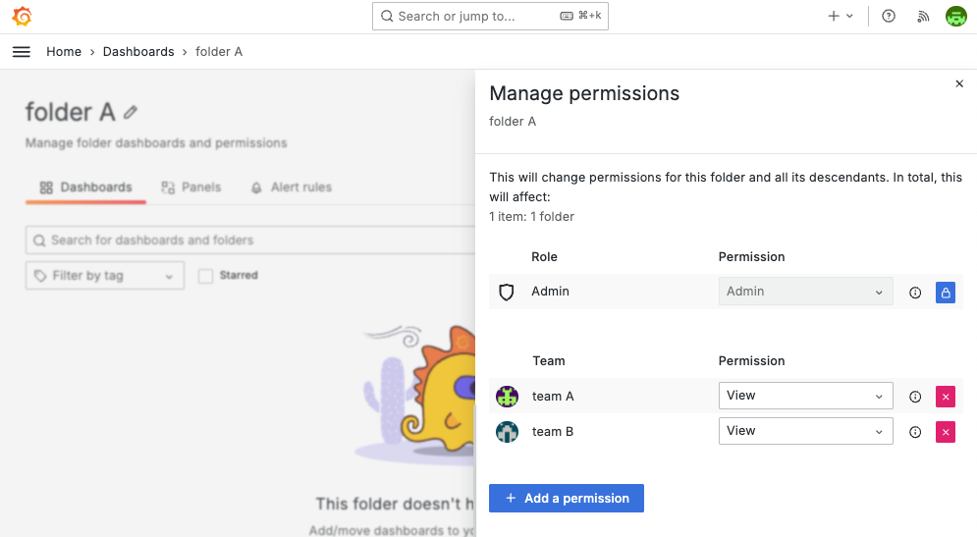Expand the plus new-item menu

pyautogui.click(x=841, y=17)
